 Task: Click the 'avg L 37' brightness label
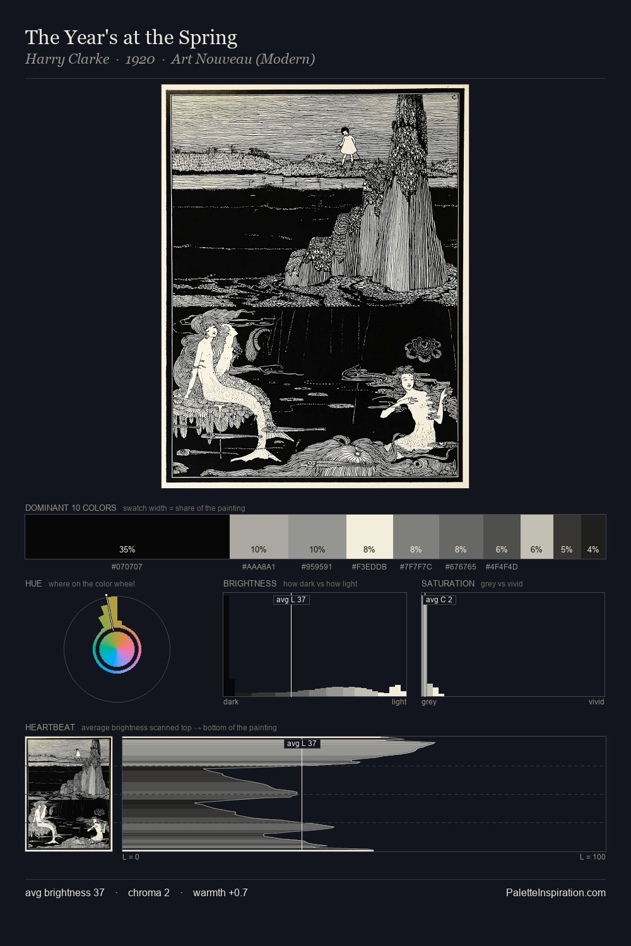coord(291,600)
